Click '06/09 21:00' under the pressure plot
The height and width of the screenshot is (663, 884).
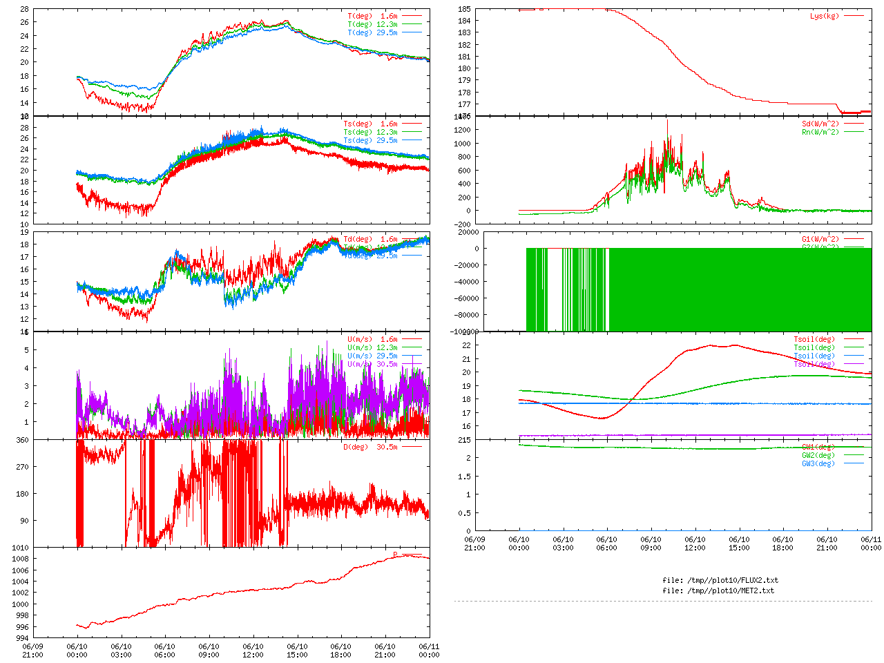(32, 651)
